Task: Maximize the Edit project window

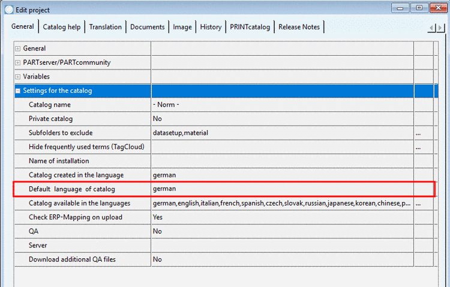Action: (419, 8)
